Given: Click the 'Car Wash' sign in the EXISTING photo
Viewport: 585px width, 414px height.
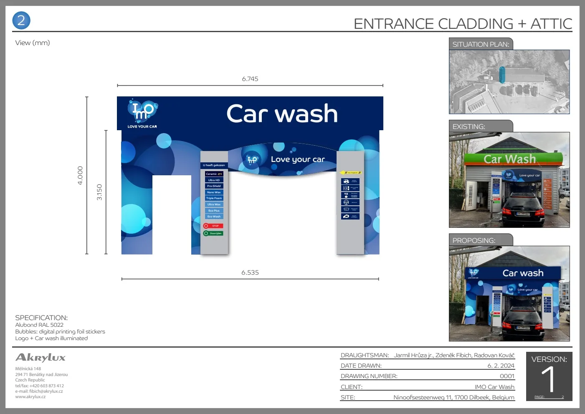Looking at the screenshot, I should [509, 159].
